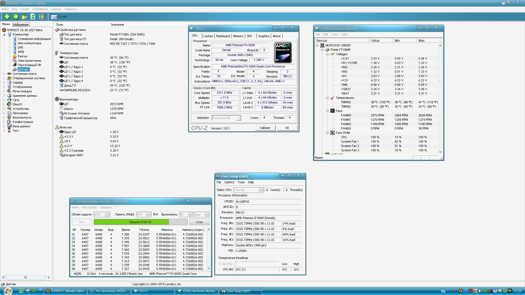
Task: Click the LinX results list scrollbar
Action: click(209, 249)
